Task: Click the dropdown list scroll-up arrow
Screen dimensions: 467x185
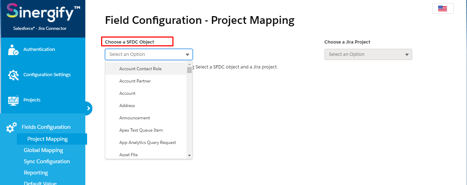Action: click(x=190, y=65)
